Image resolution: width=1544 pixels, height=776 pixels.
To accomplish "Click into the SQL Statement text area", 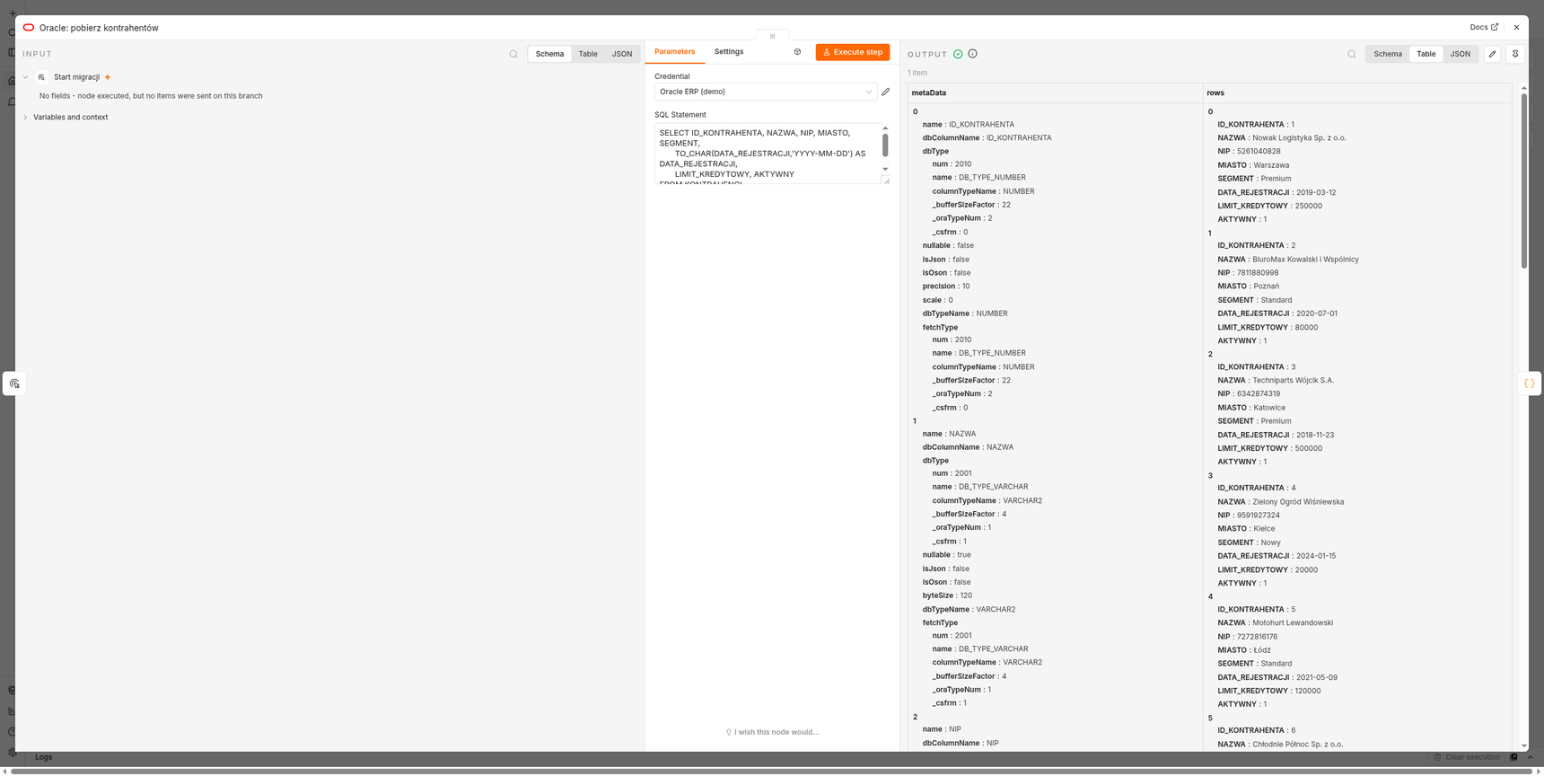I will [768, 154].
